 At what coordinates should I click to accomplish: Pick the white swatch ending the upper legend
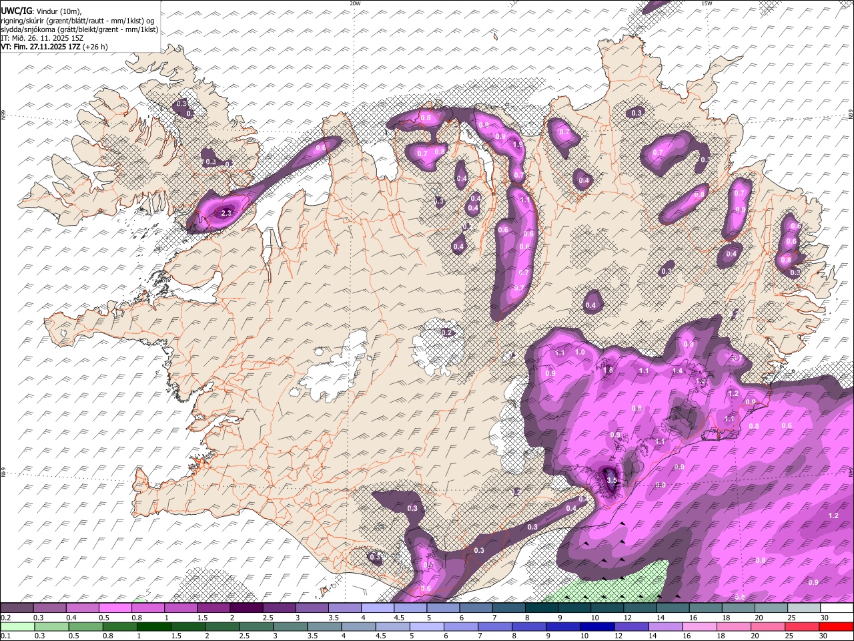[837, 608]
